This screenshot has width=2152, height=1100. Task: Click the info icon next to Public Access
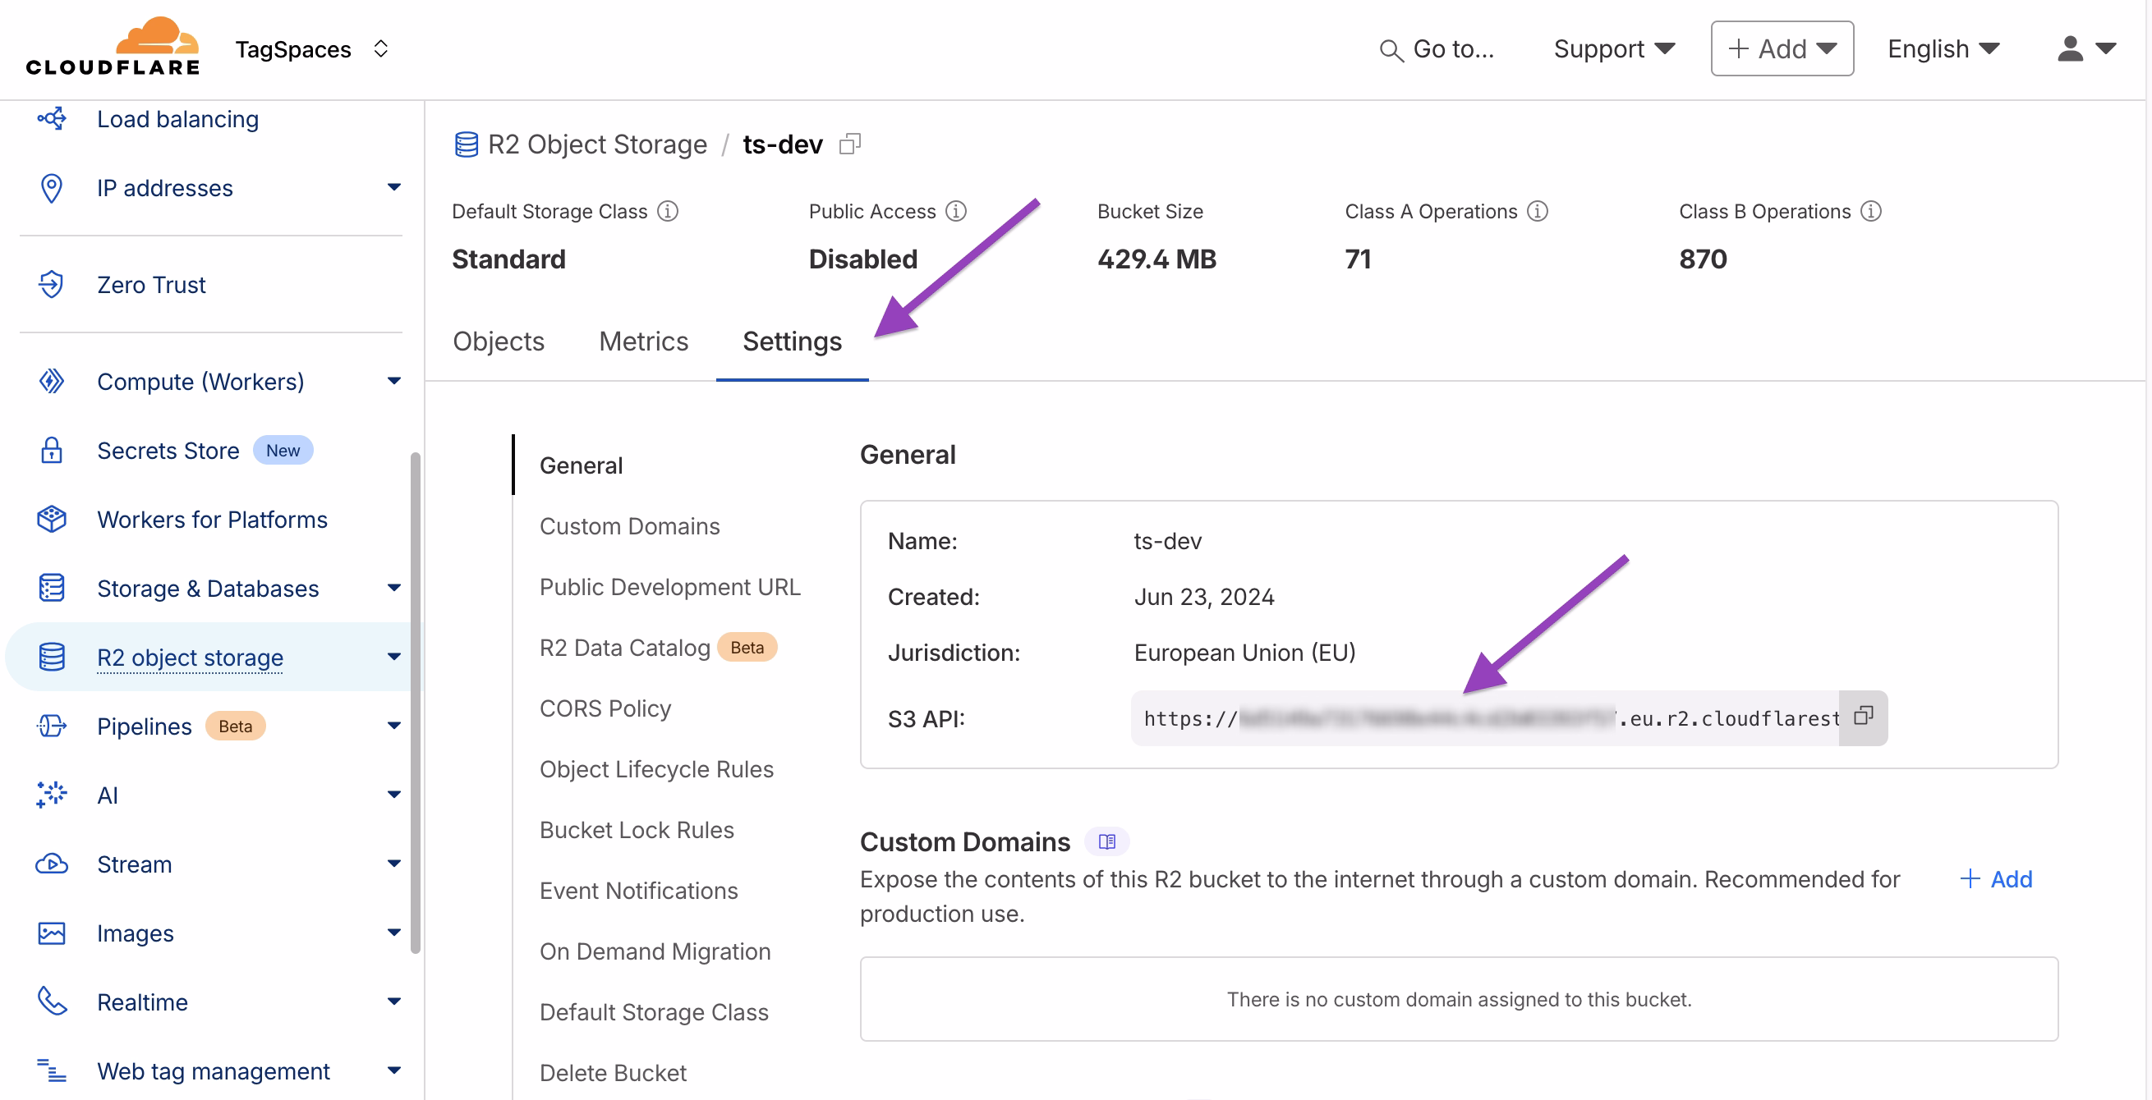[x=955, y=211]
